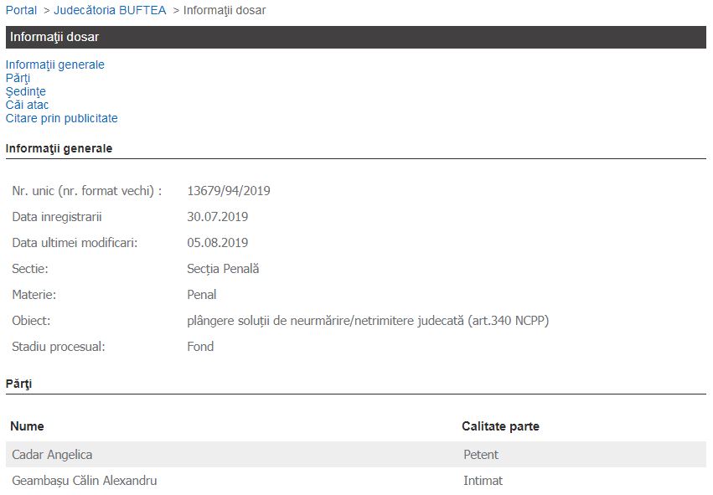Select the Geambaşu Călin Alexandru party name
This screenshot has height=495, width=713.
(x=84, y=481)
